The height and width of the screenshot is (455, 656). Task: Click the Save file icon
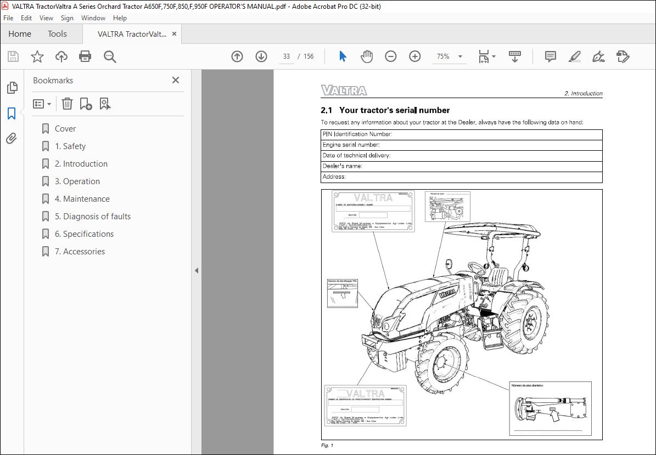(13, 56)
